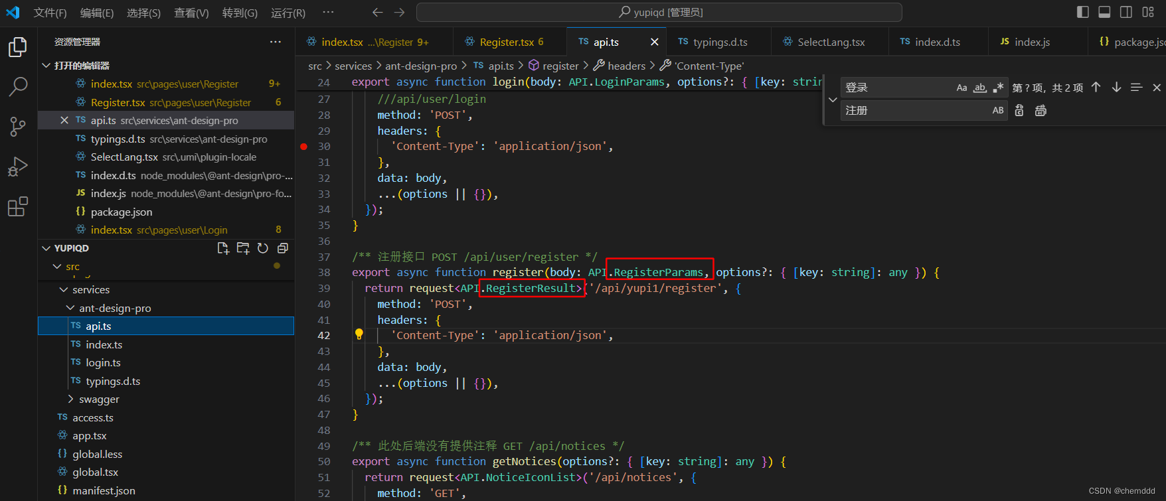Open the Run and Debug view
Image resolution: width=1166 pixels, height=501 pixels.
tap(18, 167)
